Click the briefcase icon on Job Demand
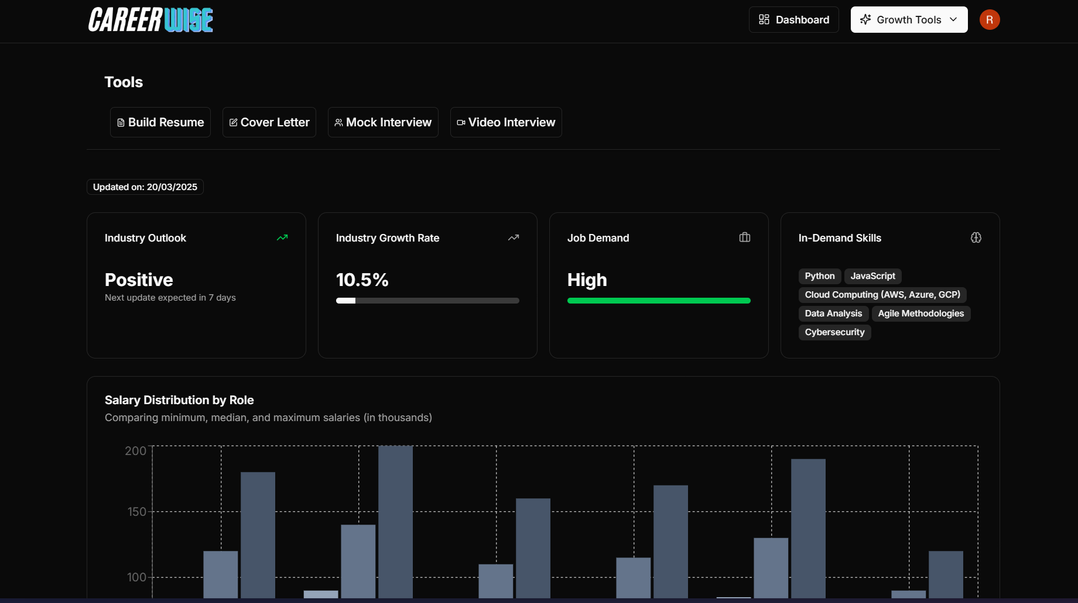This screenshot has width=1078, height=603. [x=744, y=237]
